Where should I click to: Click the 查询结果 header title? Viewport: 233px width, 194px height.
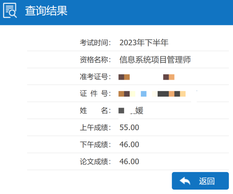46,11
